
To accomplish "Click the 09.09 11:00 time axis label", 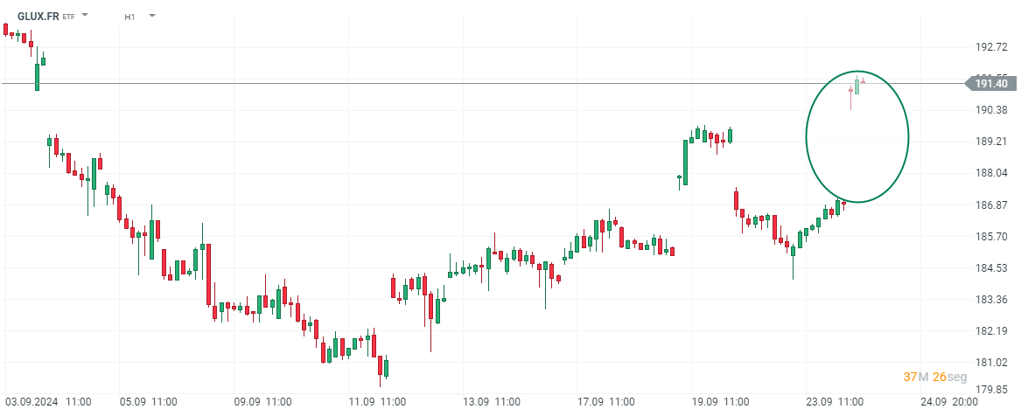I will 263,401.
